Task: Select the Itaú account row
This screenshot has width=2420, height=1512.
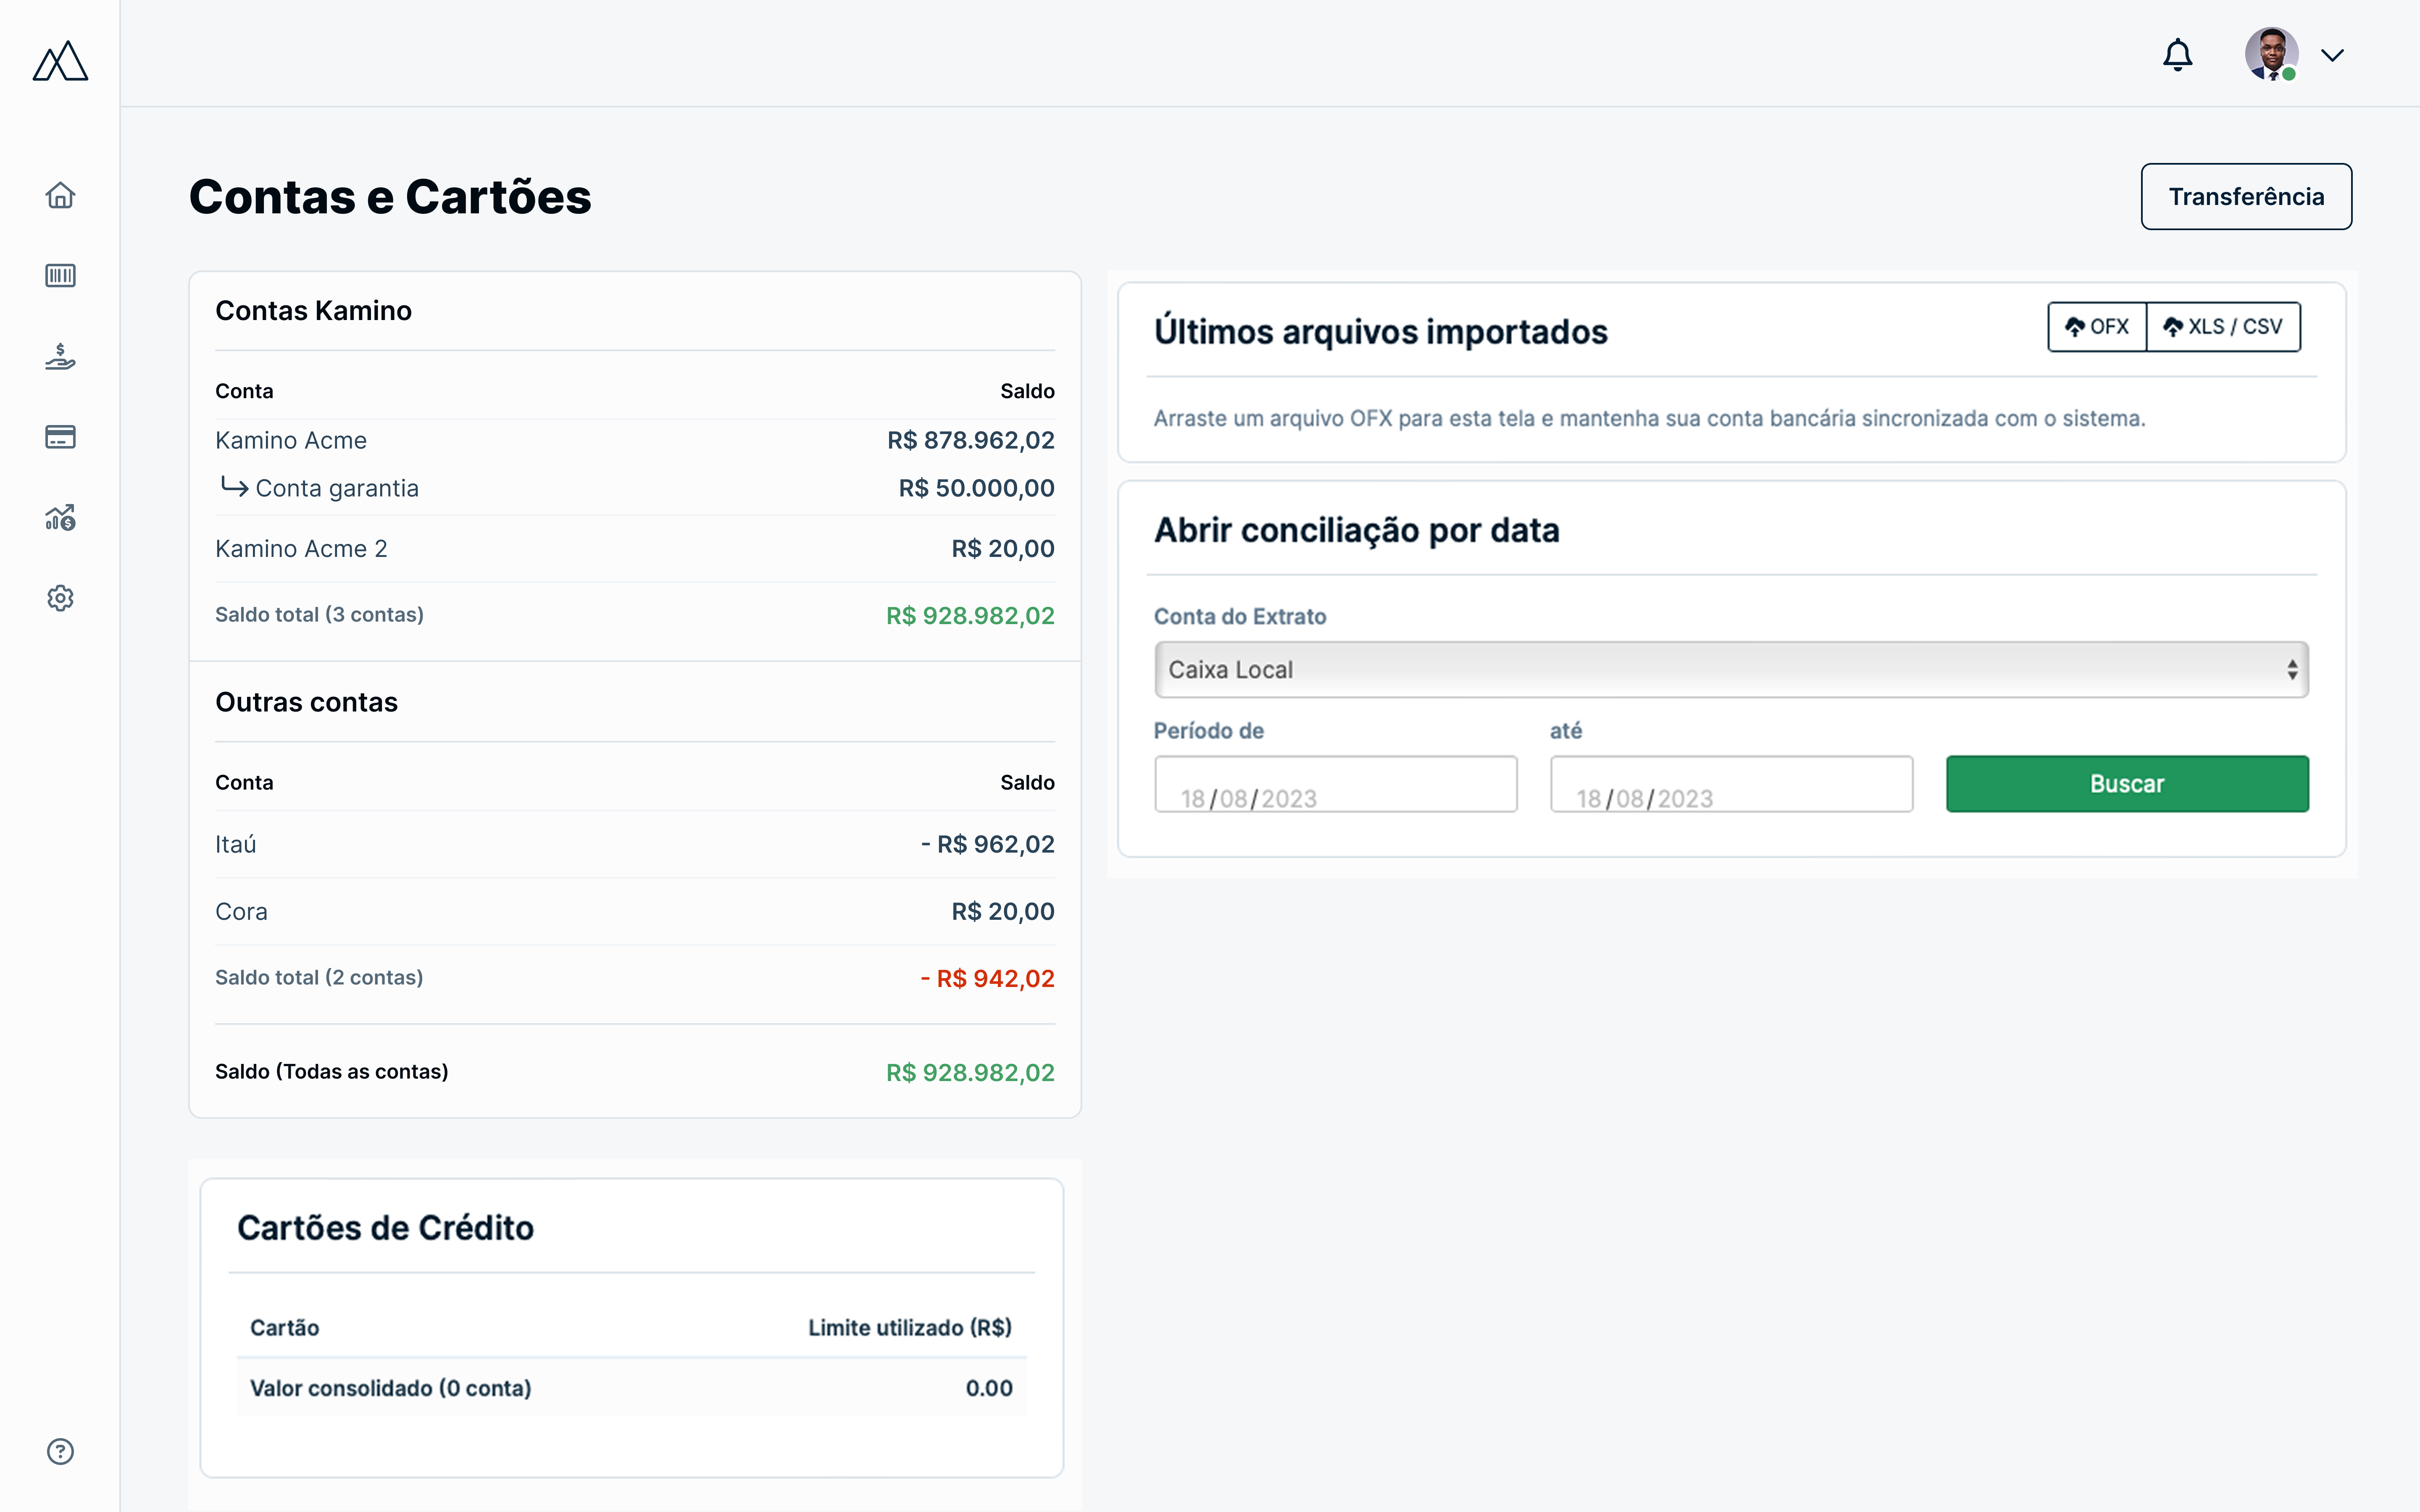Action: pos(635,844)
